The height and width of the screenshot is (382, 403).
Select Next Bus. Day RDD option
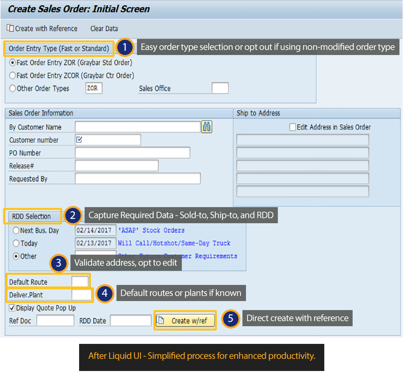coord(16,231)
